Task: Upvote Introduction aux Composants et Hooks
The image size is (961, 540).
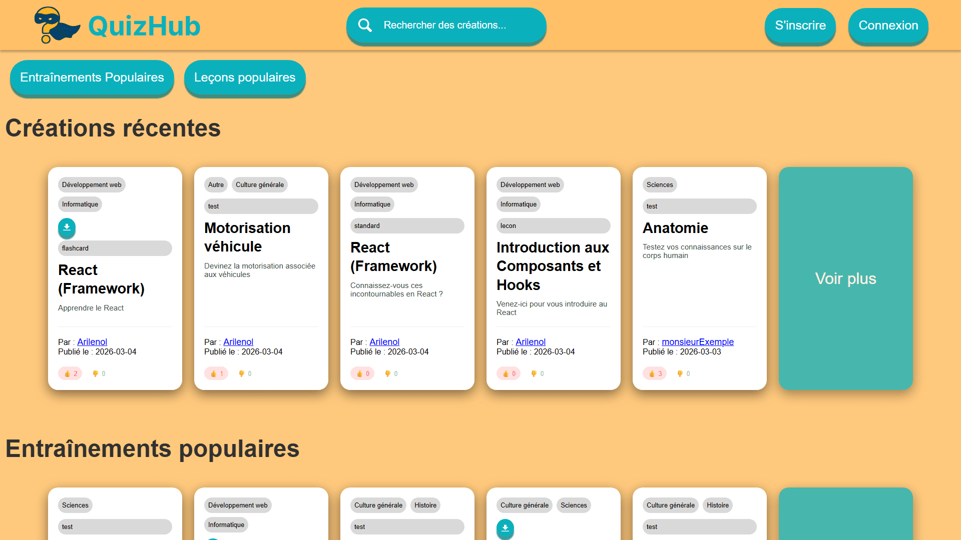Action: 509,373
